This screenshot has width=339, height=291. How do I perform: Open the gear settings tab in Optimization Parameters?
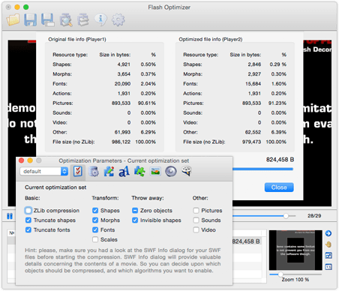point(94,172)
